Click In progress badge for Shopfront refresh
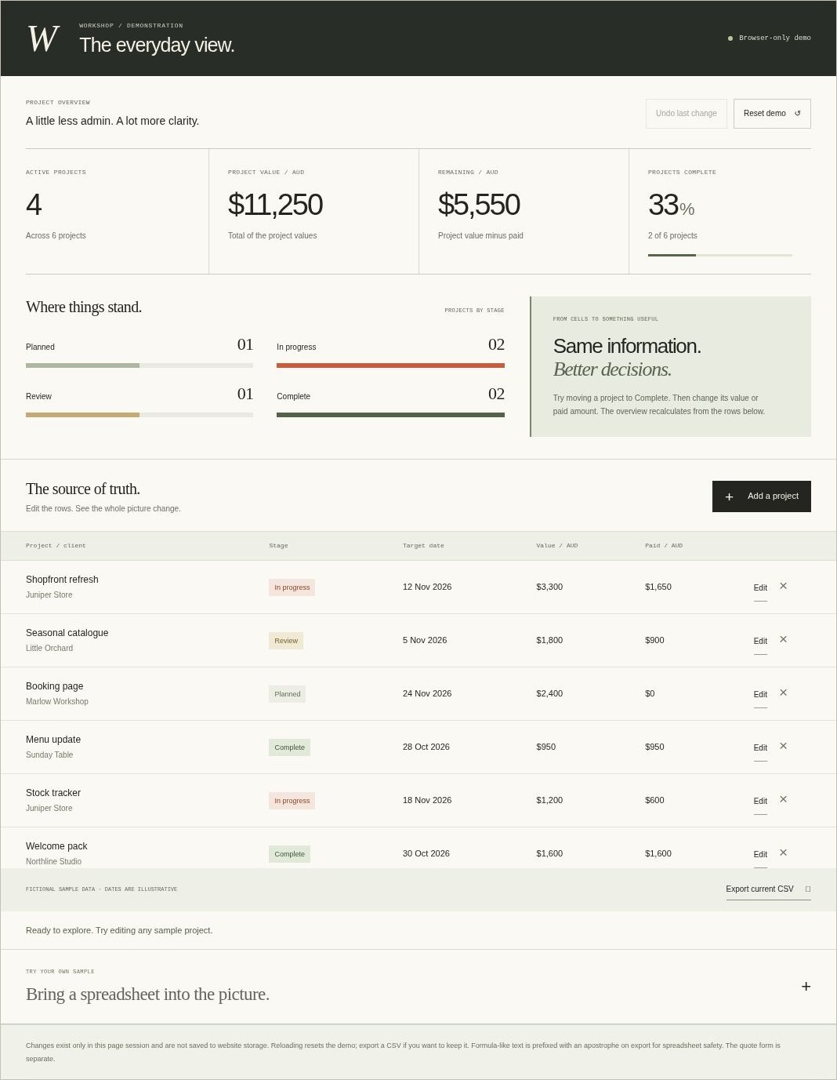The image size is (837, 1080). click(x=292, y=587)
